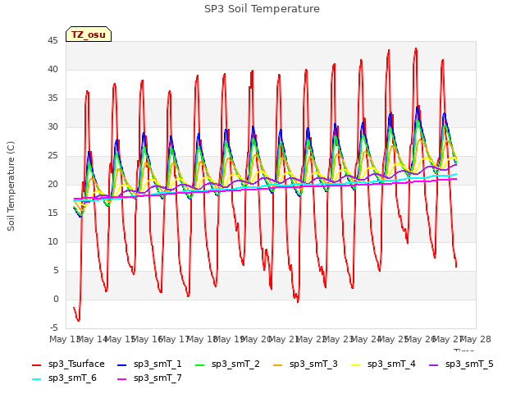Click the 45 y-axis tick label

[52, 41]
